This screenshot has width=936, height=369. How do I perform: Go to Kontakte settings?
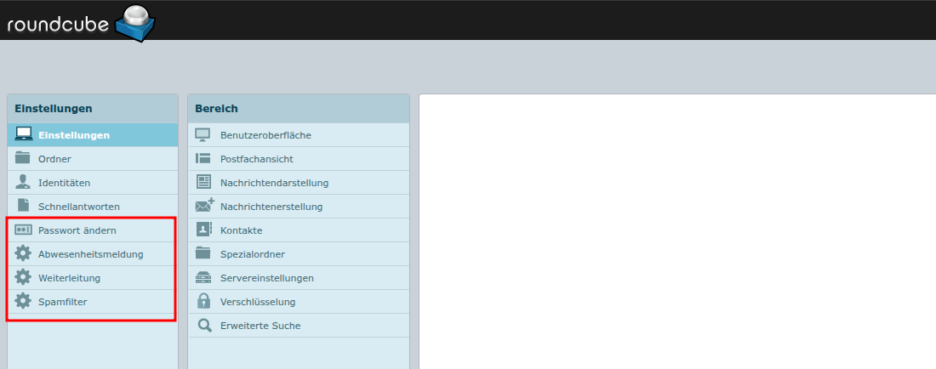click(x=241, y=230)
